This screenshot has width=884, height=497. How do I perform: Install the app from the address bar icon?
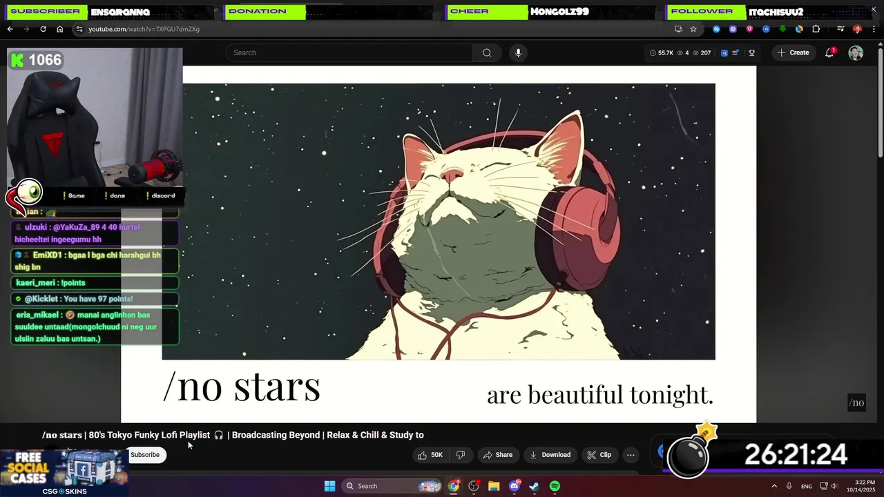pos(678,29)
